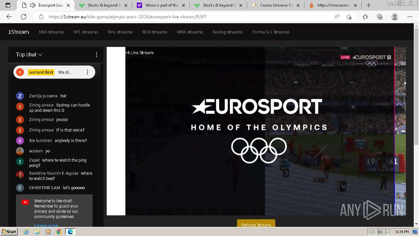This screenshot has width=419, height=236.
Task: Go back with the browser back arrow
Action: click(9, 17)
